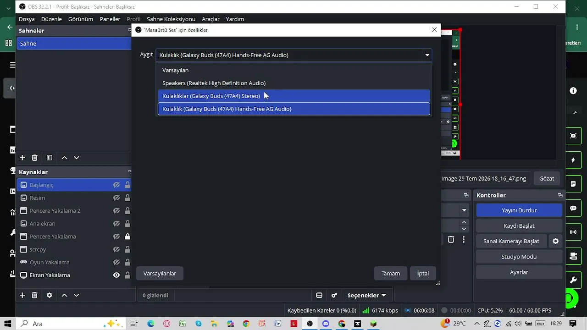Screen dimensions: 587x330
Task: Show the Resim source with its eye icon
Action: point(116,198)
